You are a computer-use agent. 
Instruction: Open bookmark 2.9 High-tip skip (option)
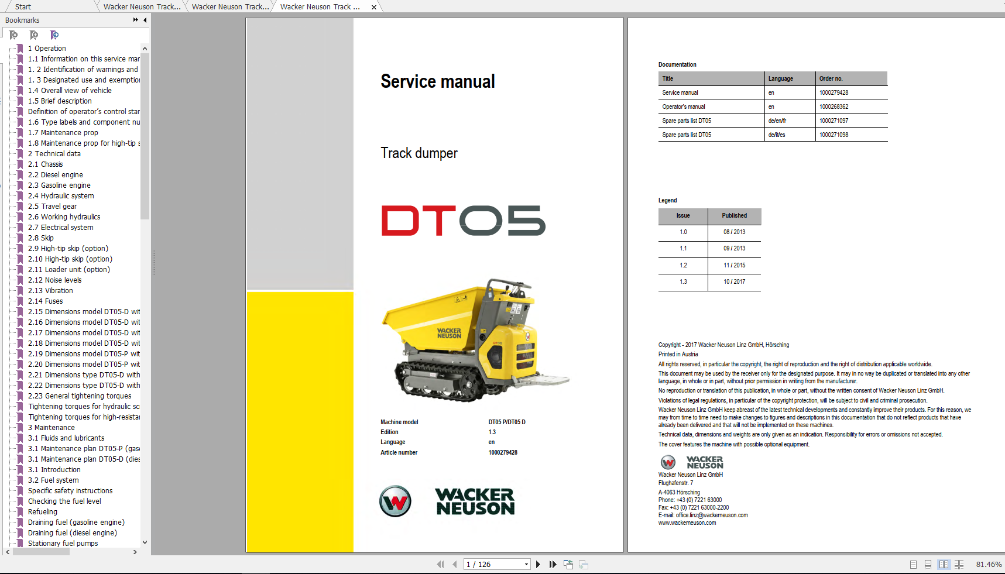(x=68, y=249)
